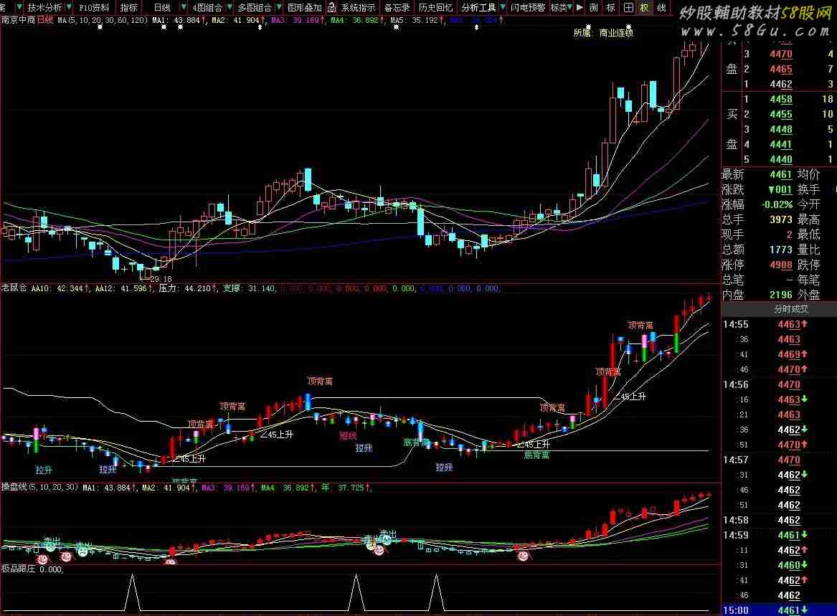Click the rightmost 底背离 marker under ∠45上升
837x616 pixels.
[536, 455]
